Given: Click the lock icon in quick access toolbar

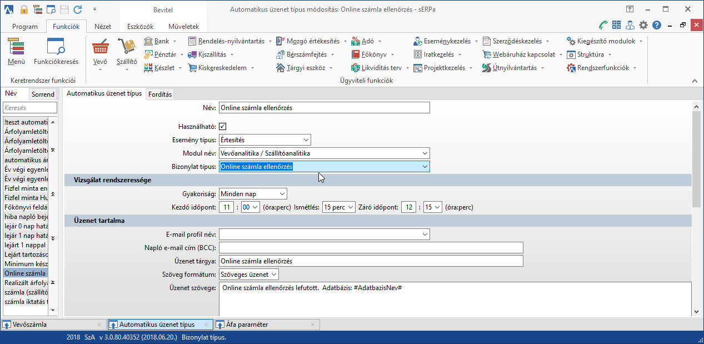Looking at the screenshot, I should [x=24, y=9].
